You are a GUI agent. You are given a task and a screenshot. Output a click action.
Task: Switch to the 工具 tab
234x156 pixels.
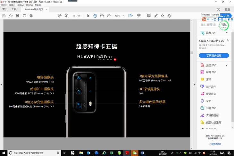tap(14, 9)
